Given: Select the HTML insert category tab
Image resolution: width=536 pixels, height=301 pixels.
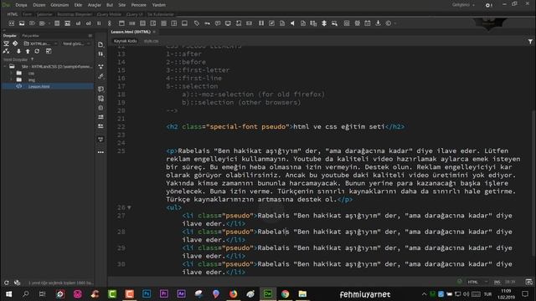Looking at the screenshot, I should tap(13, 14).
